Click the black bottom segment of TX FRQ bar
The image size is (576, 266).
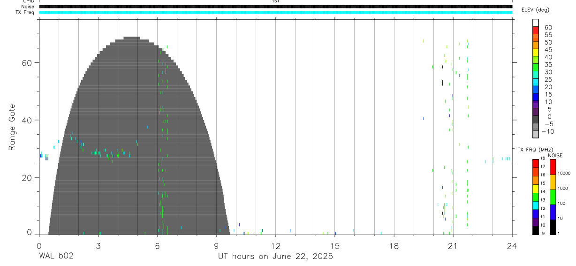point(536,230)
